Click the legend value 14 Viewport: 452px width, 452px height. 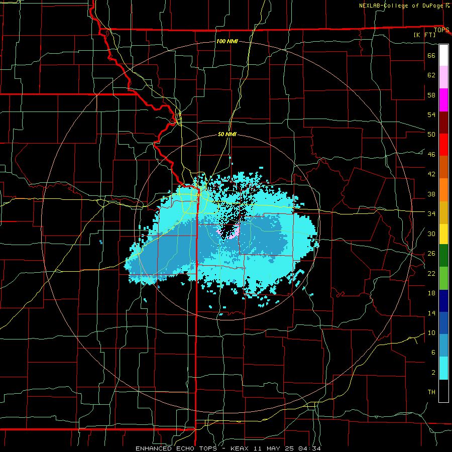click(431, 313)
